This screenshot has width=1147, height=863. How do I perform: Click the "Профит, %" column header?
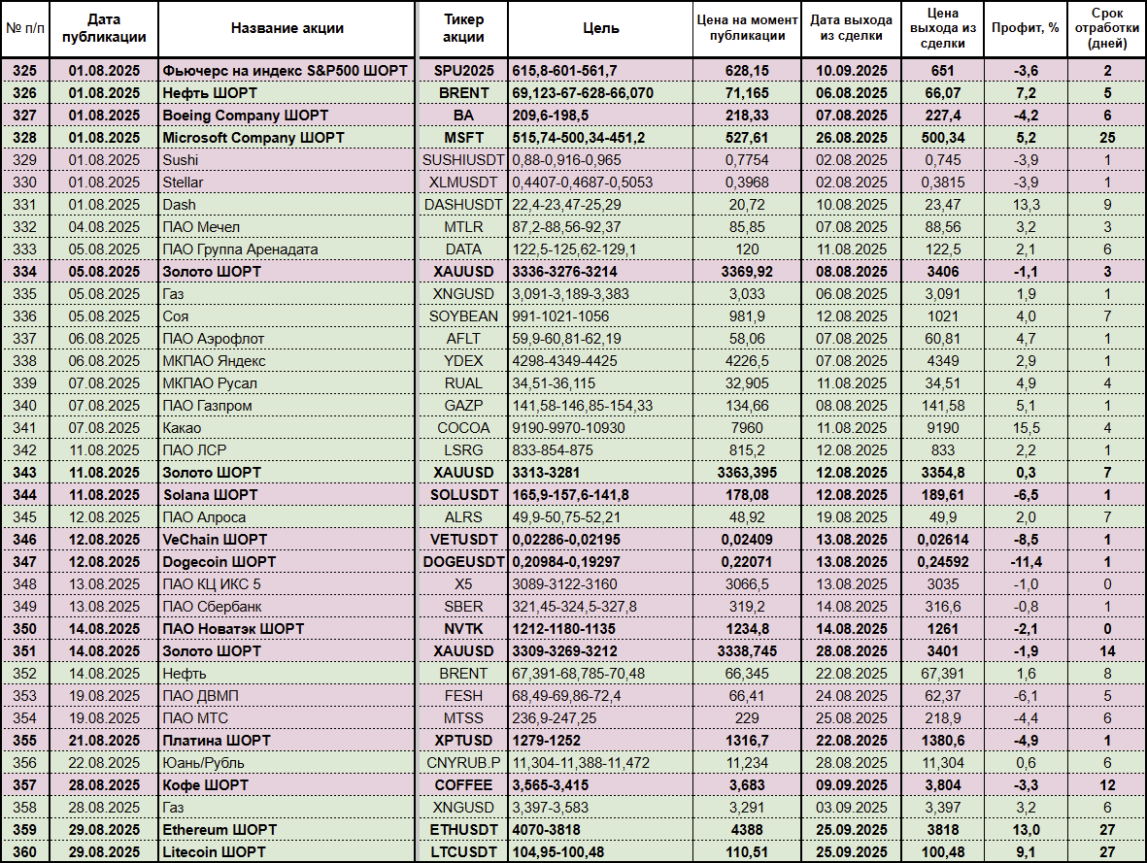pos(1025,28)
